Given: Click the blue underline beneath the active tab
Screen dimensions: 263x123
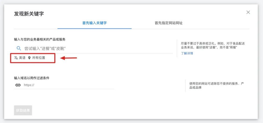Looking at the screenshot, I should [x=95, y=29].
